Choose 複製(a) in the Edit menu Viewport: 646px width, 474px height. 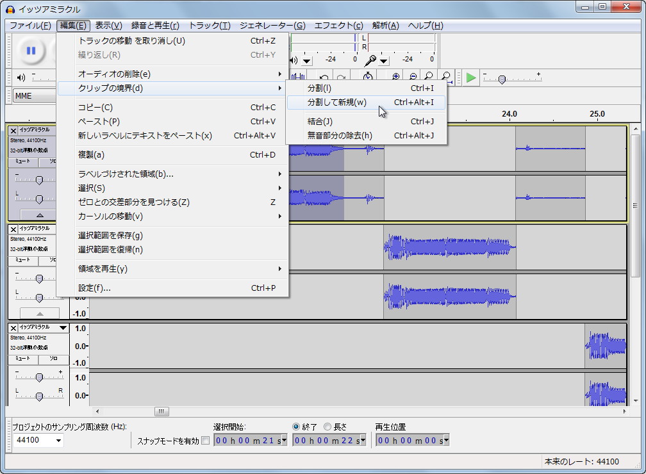point(172,155)
